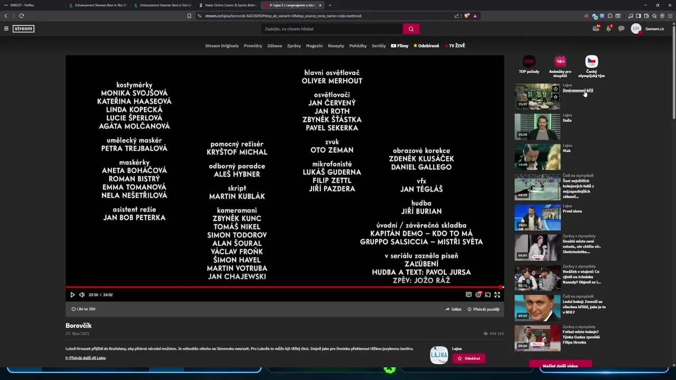Open the 'První slova' video

[x=538, y=217]
